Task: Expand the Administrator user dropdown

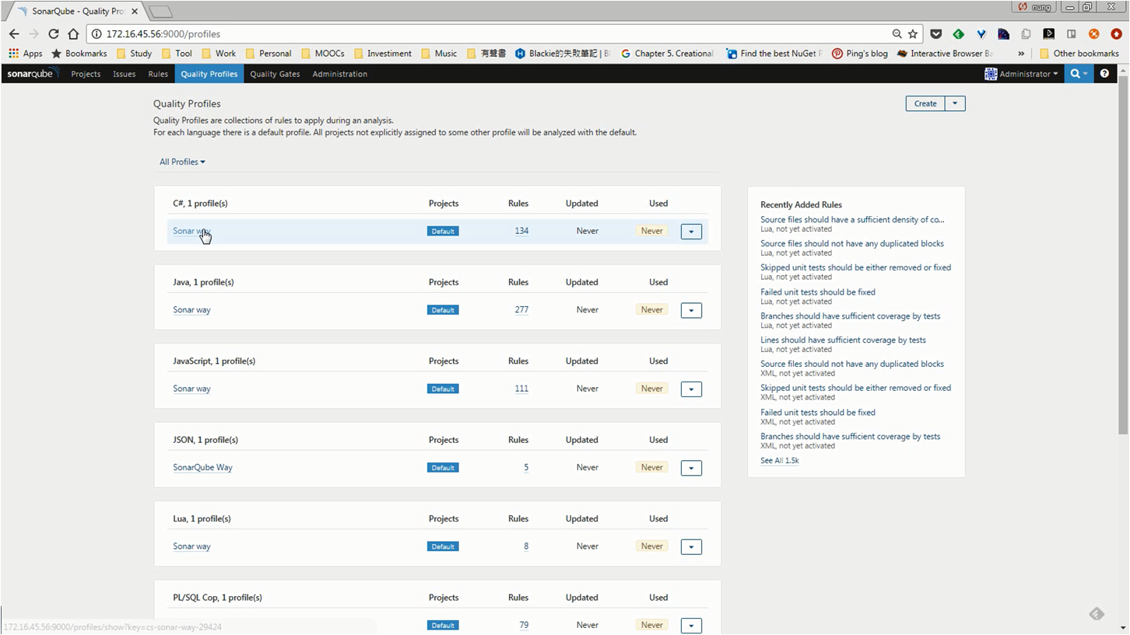Action: (x=1021, y=74)
